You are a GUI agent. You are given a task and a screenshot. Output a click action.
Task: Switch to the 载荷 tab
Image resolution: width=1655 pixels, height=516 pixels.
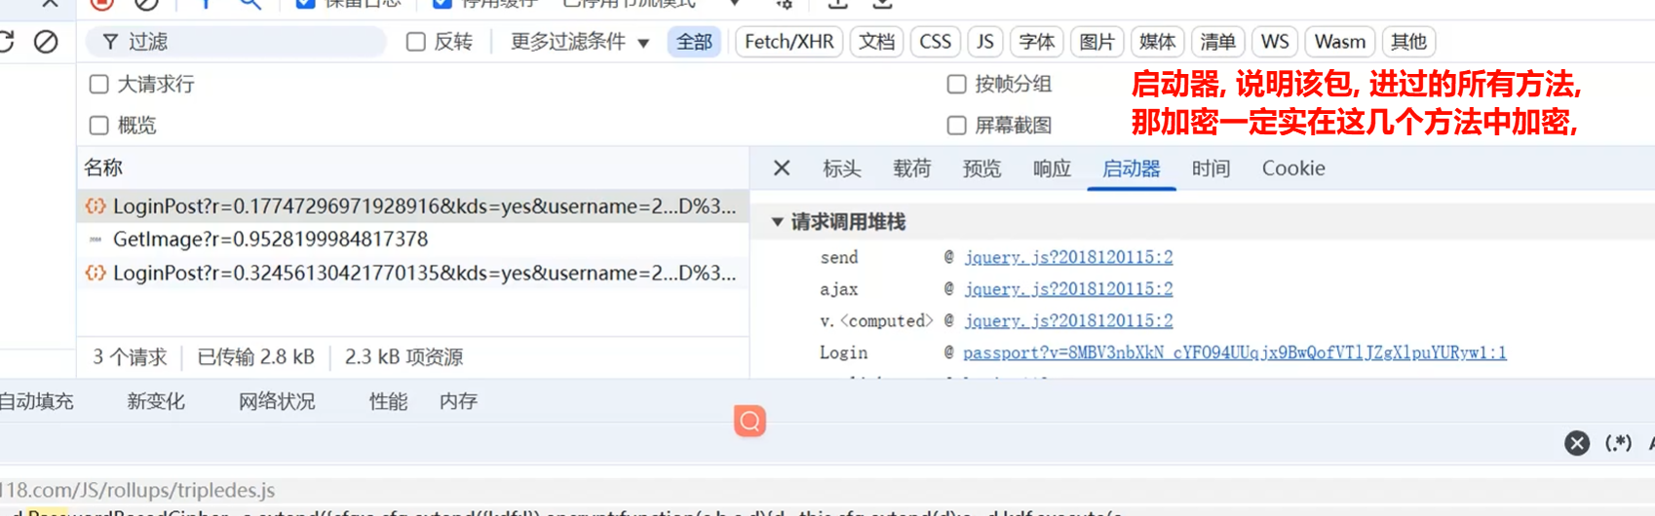911,168
